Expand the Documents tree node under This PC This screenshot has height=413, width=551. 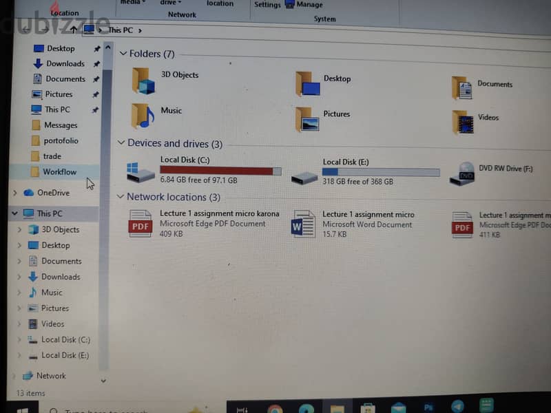[x=20, y=261]
